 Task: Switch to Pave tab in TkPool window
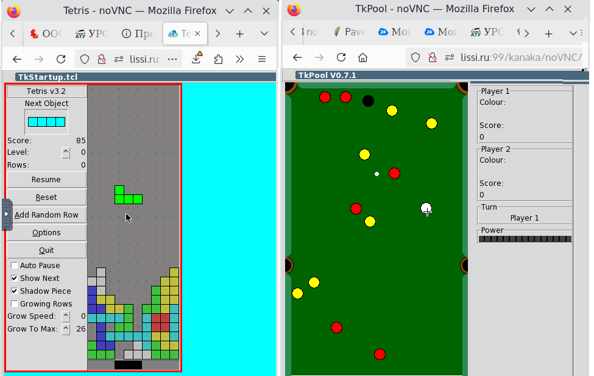click(349, 32)
